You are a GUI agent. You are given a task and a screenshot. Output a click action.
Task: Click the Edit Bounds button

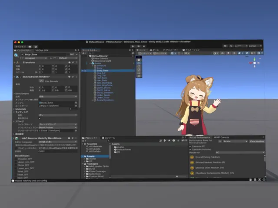coord(41,81)
